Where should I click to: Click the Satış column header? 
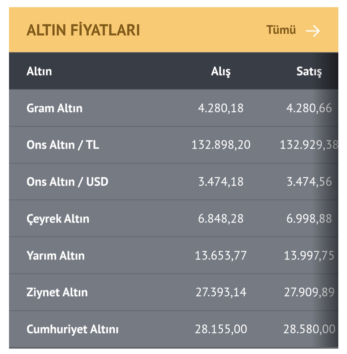coord(309,72)
